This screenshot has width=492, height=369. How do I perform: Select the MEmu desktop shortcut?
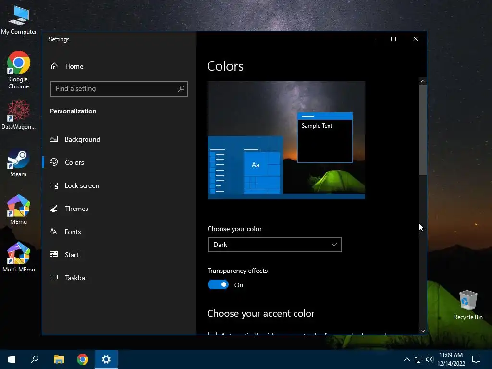click(x=19, y=209)
